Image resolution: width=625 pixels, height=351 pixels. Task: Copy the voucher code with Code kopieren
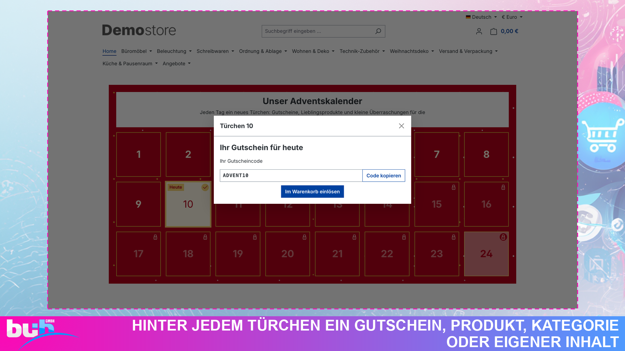coord(383,175)
